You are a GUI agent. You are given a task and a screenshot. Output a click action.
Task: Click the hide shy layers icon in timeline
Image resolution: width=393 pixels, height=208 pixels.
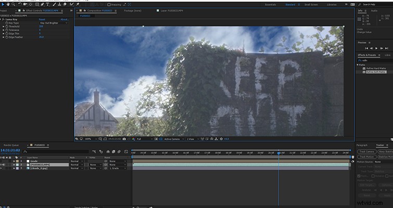pyautogui.click(x=108, y=152)
